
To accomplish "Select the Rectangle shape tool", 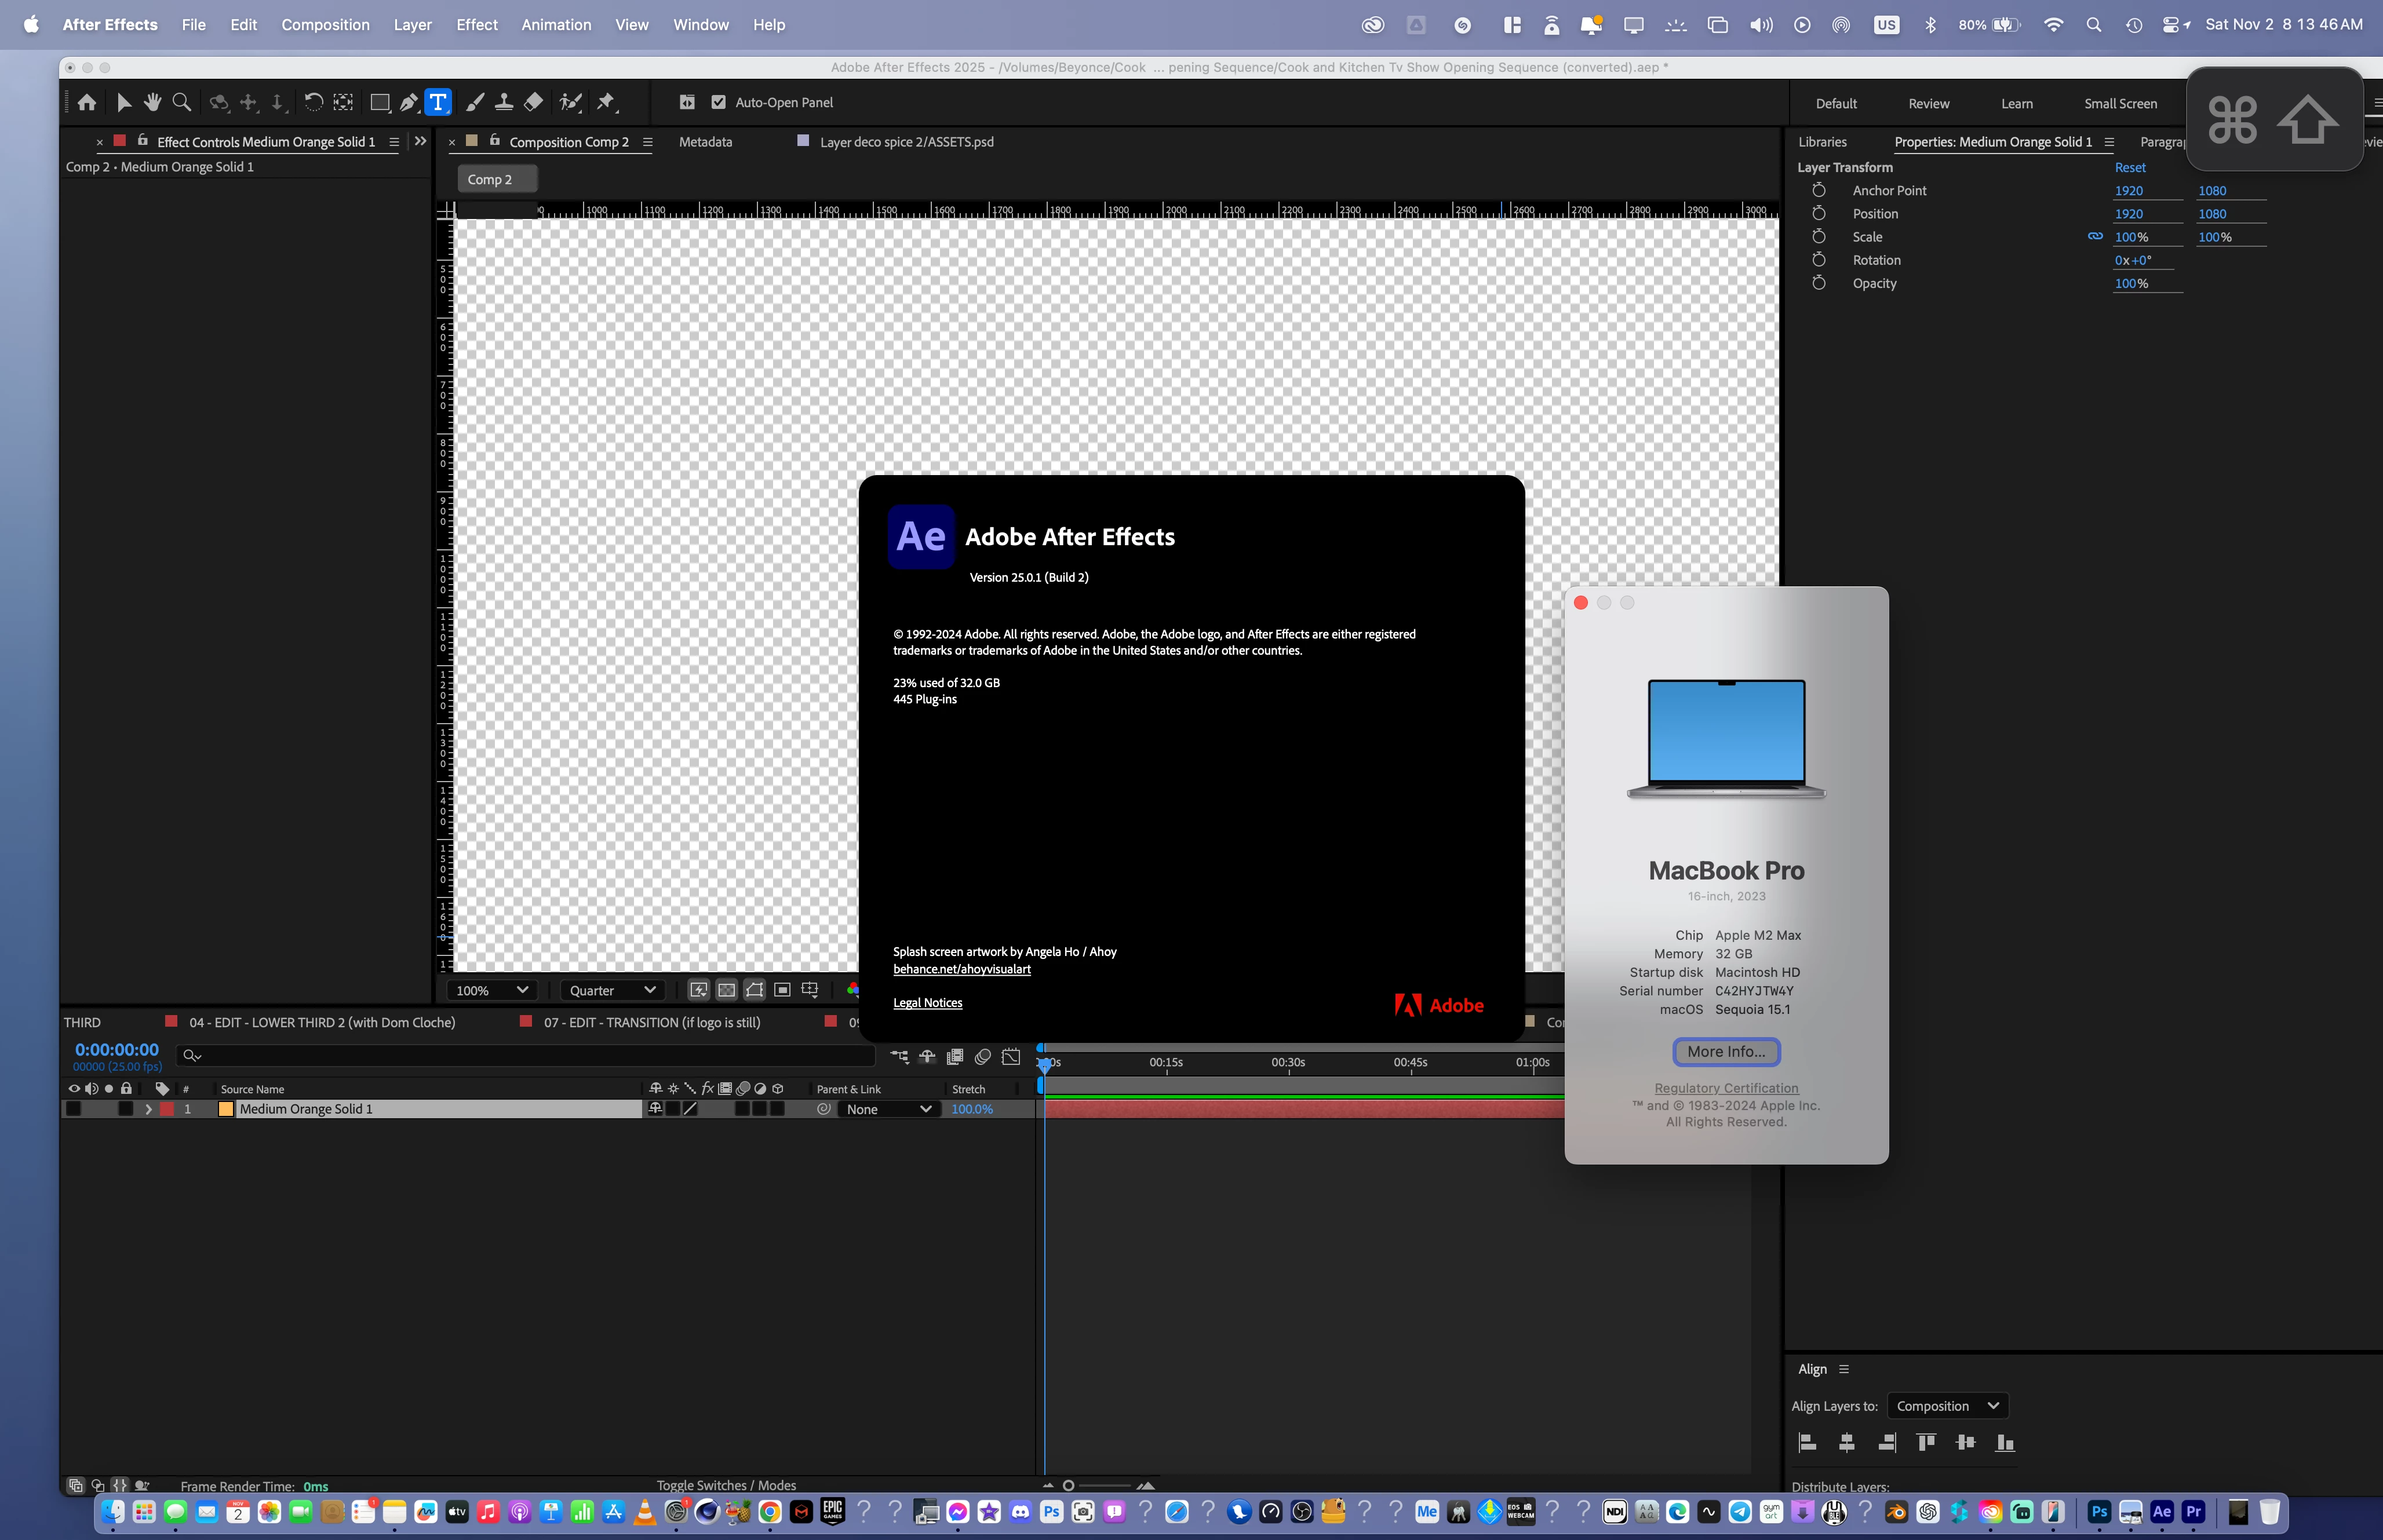I will coord(379,102).
